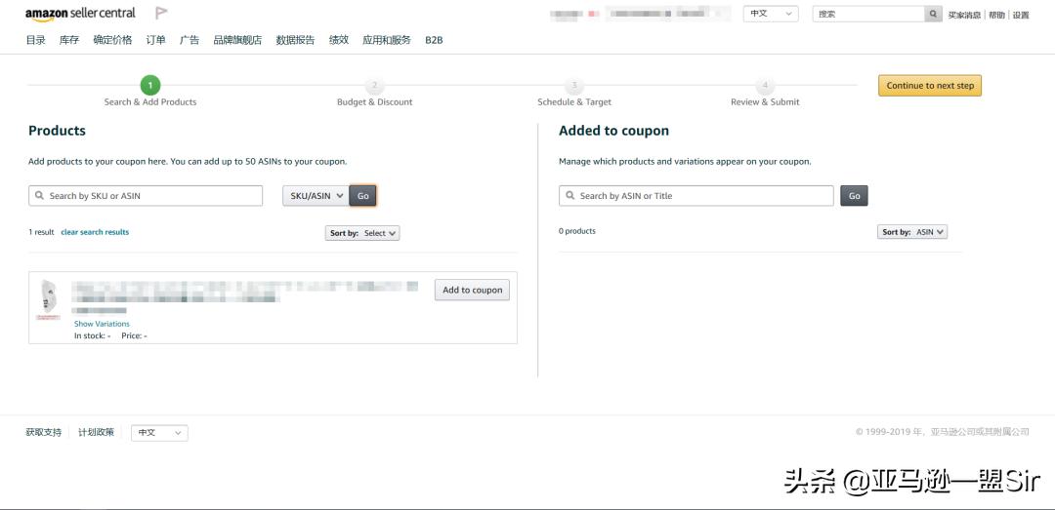Click step 1 Search & Add Products circle

pos(149,86)
